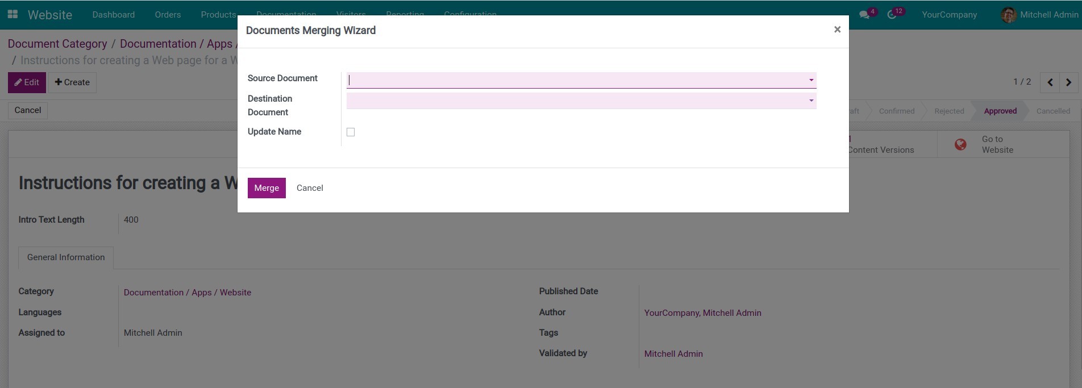Go to next record arrow

coord(1069,82)
